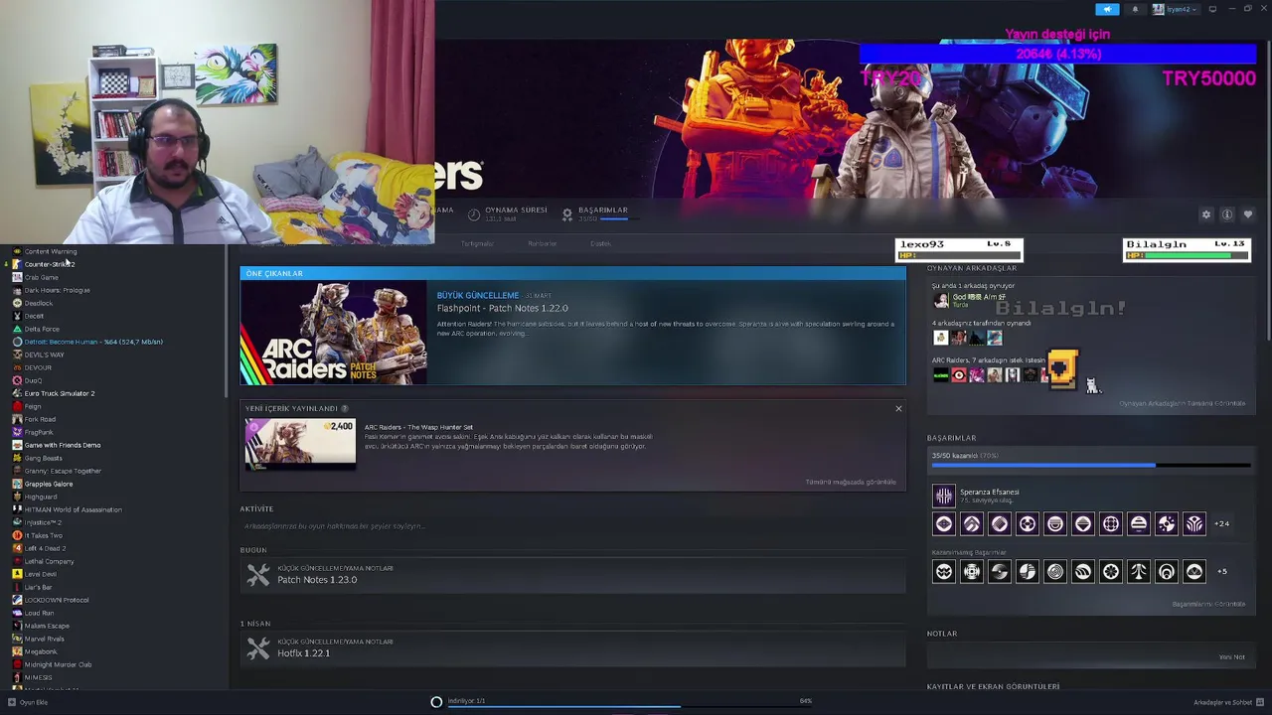Select Content Warning in the library

50,251
